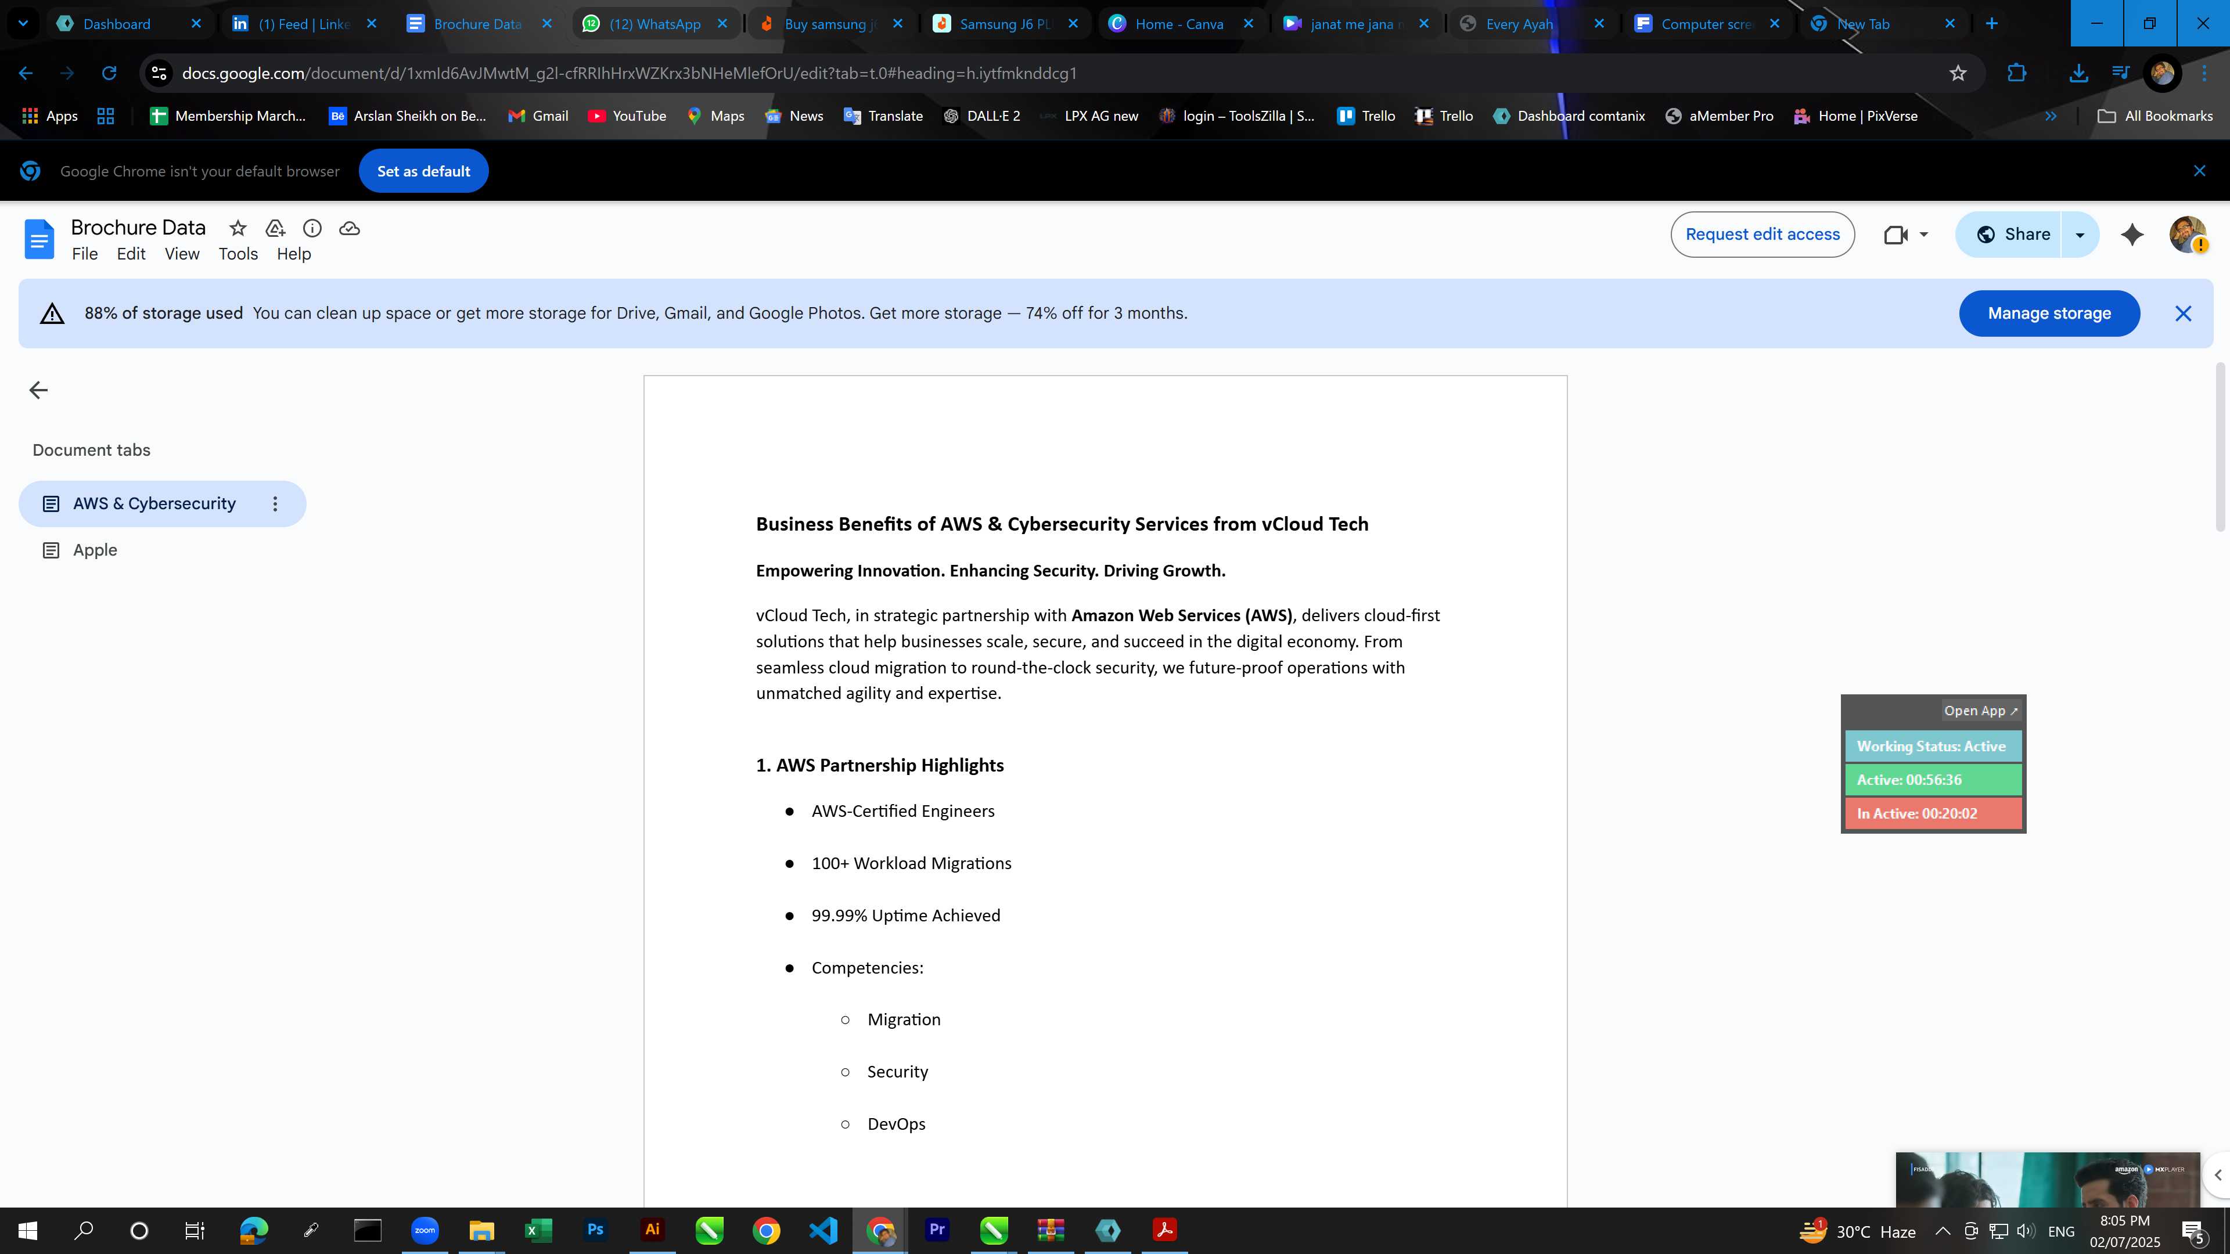
Task: Open the Tools menu
Action: click(x=238, y=254)
